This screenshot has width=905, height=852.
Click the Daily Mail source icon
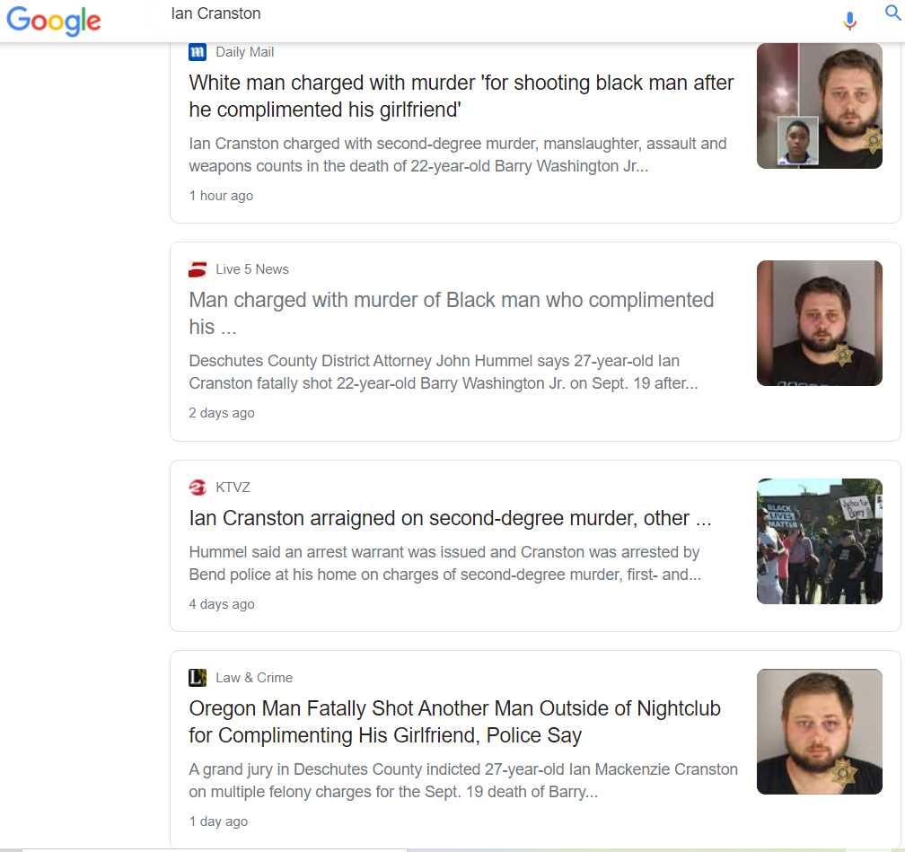pyautogui.click(x=198, y=52)
